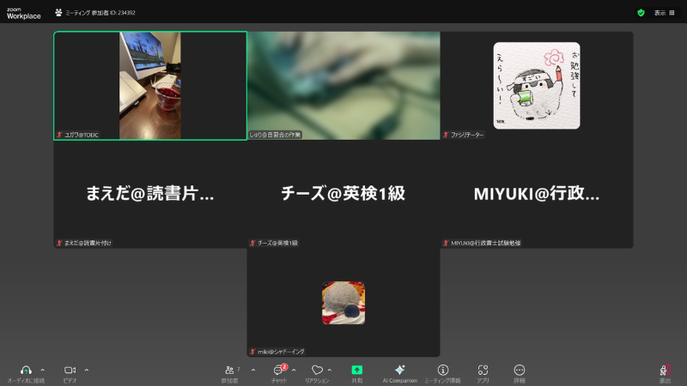Click the Leave meeting icon
The height and width of the screenshot is (386, 687).
click(665, 371)
